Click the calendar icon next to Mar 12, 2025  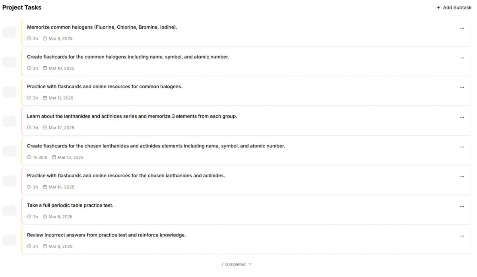[45, 128]
